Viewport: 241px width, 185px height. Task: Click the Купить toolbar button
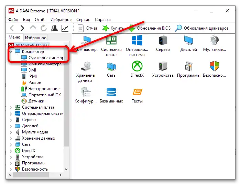tap(112, 28)
